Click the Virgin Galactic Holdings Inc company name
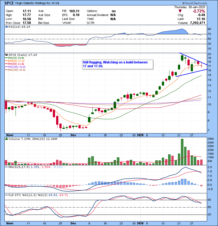Viewport: 218px width, 226px height. pyautogui.click(x=33, y=3)
